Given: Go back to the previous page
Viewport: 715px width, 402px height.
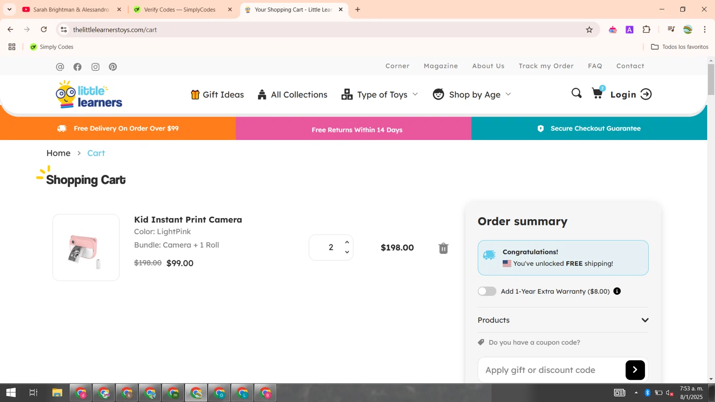Looking at the screenshot, I should coord(10,30).
